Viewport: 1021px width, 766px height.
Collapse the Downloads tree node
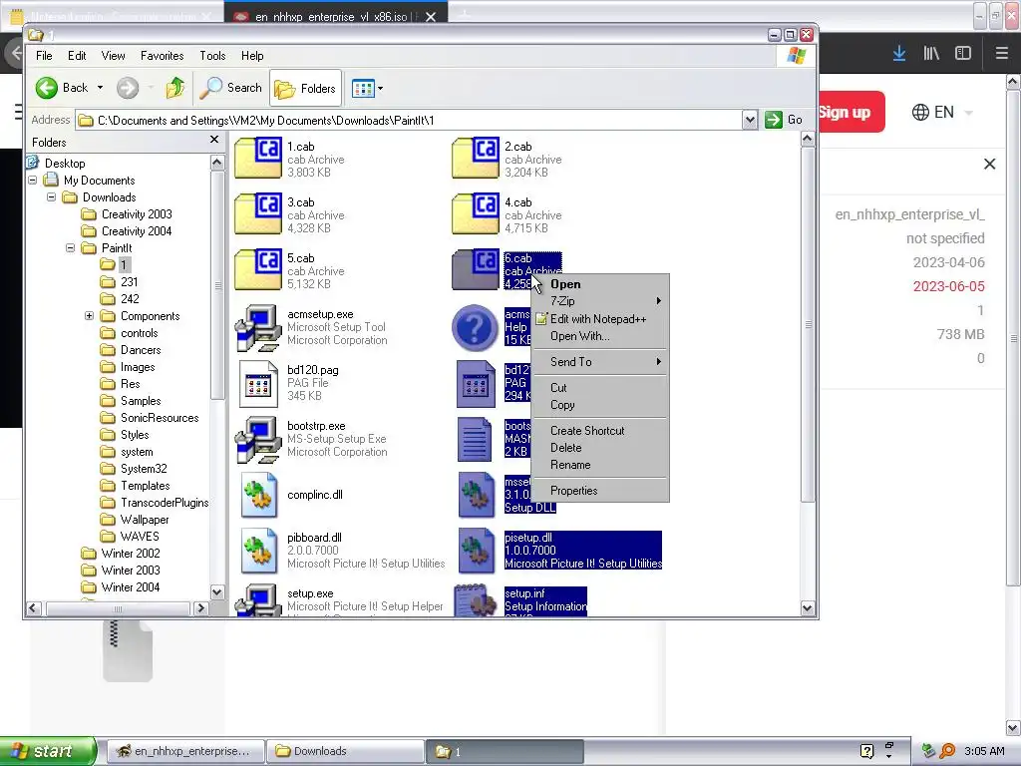tap(52, 197)
